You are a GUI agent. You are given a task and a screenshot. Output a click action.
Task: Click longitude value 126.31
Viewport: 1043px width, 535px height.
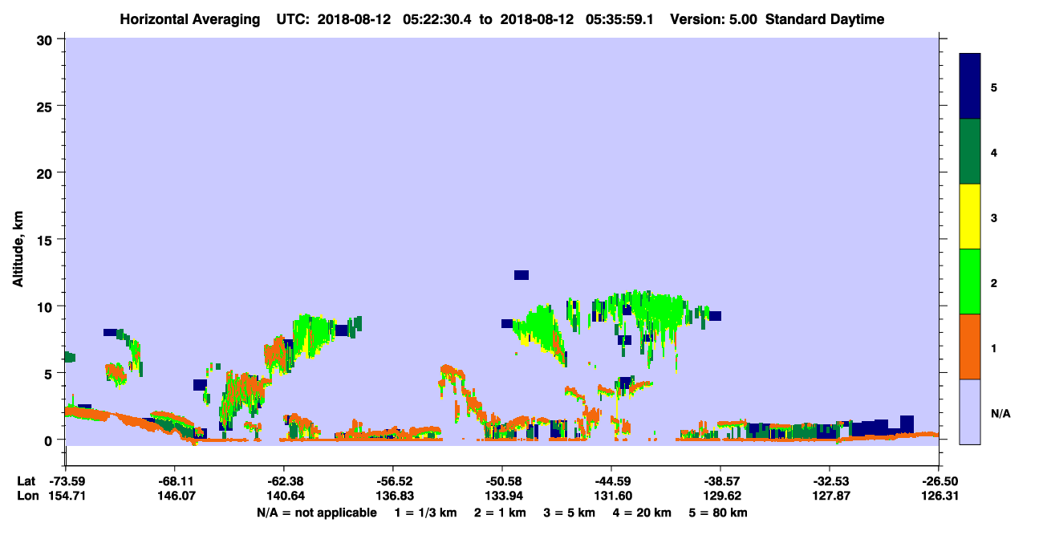939,496
